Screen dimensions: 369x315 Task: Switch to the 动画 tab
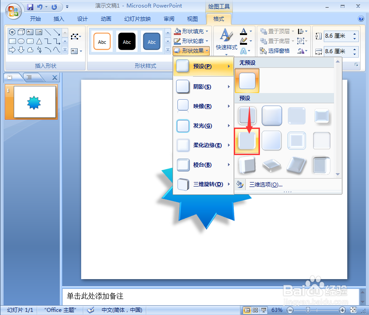(x=106, y=19)
